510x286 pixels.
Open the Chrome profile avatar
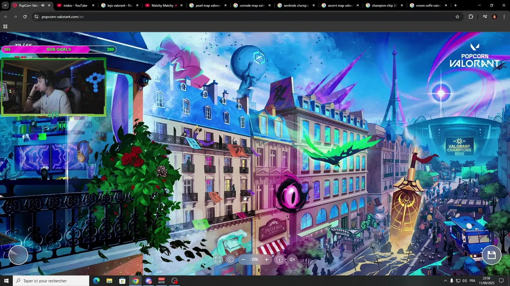tap(494, 17)
